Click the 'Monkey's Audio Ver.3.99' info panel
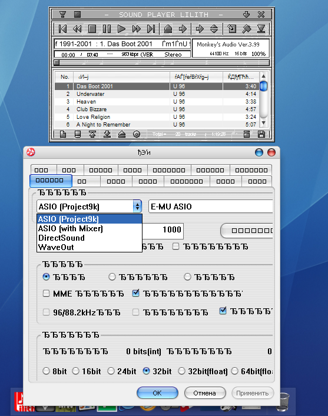 click(x=230, y=48)
